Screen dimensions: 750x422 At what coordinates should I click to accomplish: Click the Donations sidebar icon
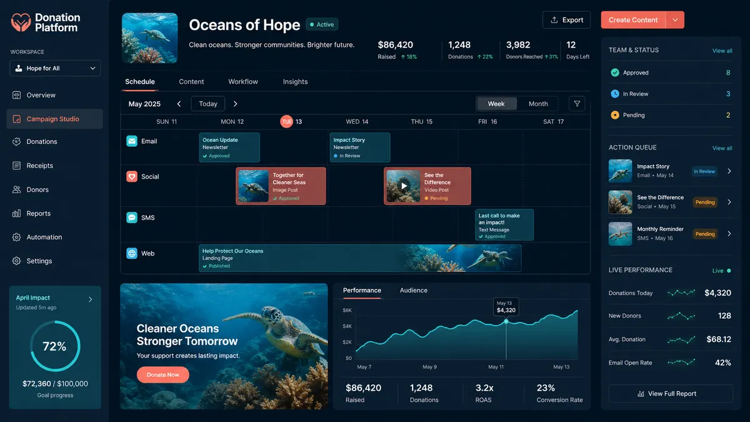coord(16,142)
